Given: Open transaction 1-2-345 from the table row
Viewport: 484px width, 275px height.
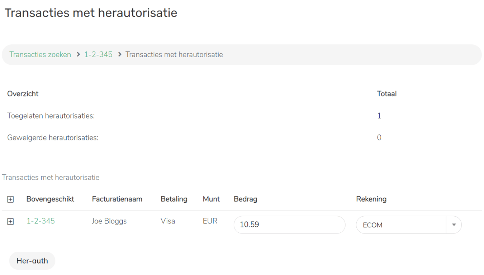Looking at the screenshot, I should click(x=41, y=221).
